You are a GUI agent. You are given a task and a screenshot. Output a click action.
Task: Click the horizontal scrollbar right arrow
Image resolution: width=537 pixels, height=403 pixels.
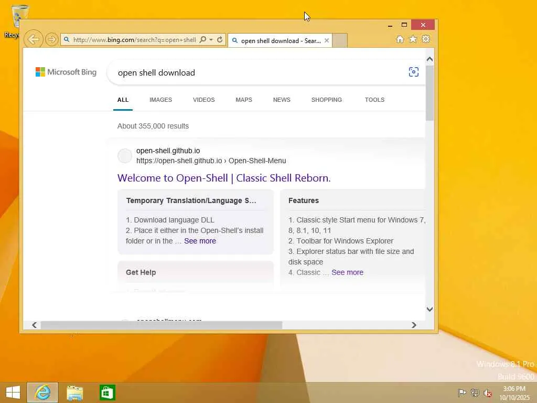point(414,325)
